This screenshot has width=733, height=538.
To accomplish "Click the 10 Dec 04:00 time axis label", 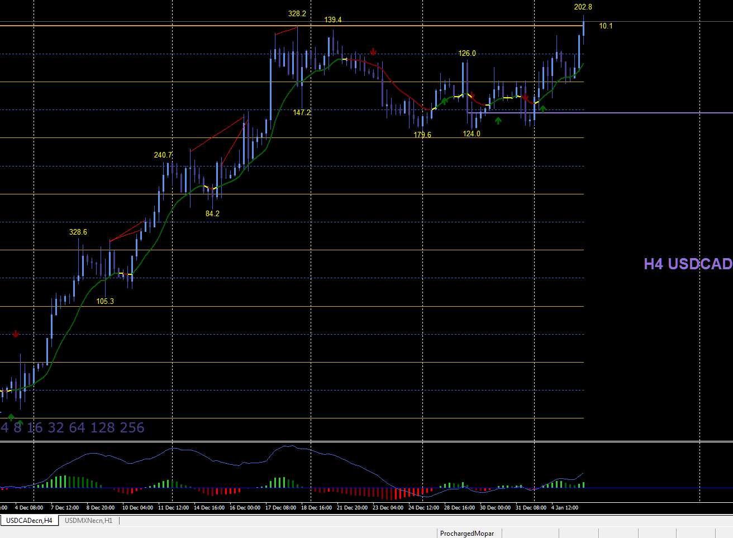I will [137, 508].
